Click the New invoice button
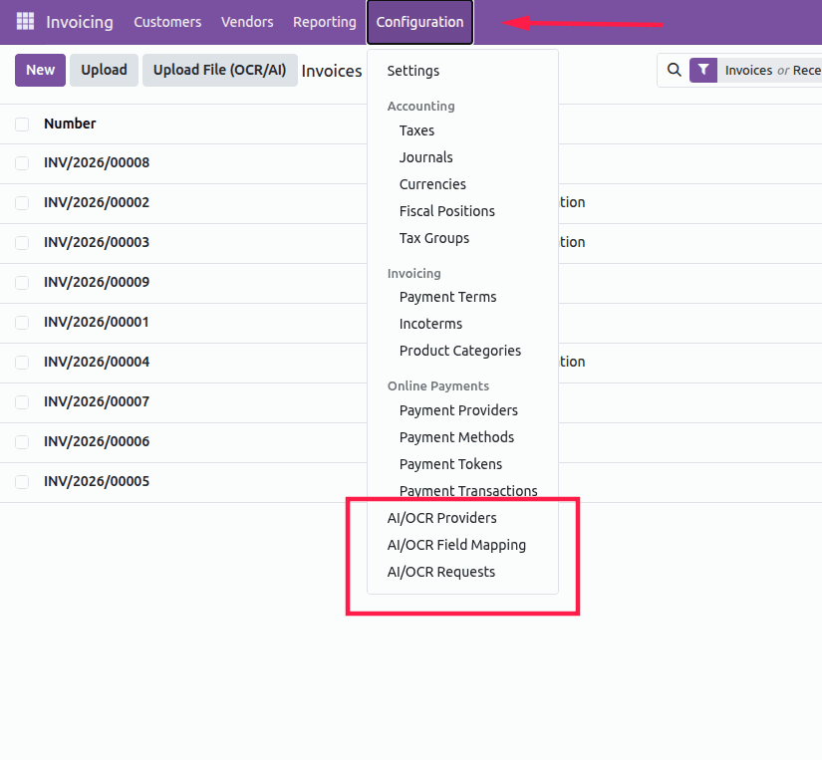Screen dimensions: 822x760 click(41, 70)
